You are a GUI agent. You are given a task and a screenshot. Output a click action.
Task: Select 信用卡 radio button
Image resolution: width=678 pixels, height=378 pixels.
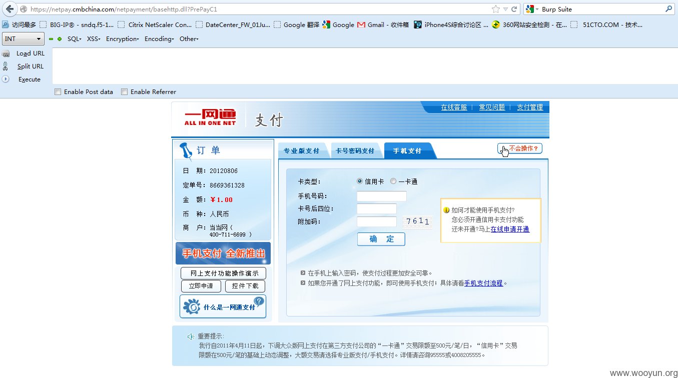tap(360, 181)
